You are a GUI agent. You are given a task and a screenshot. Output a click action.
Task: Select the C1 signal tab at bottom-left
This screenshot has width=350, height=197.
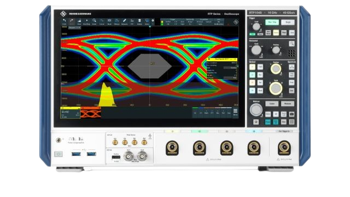71,113
